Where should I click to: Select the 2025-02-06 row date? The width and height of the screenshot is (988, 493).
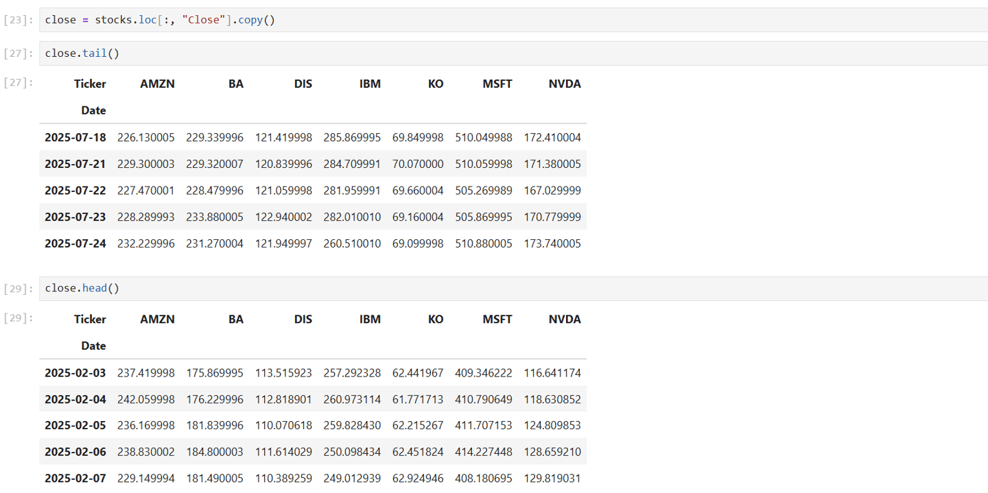(75, 452)
